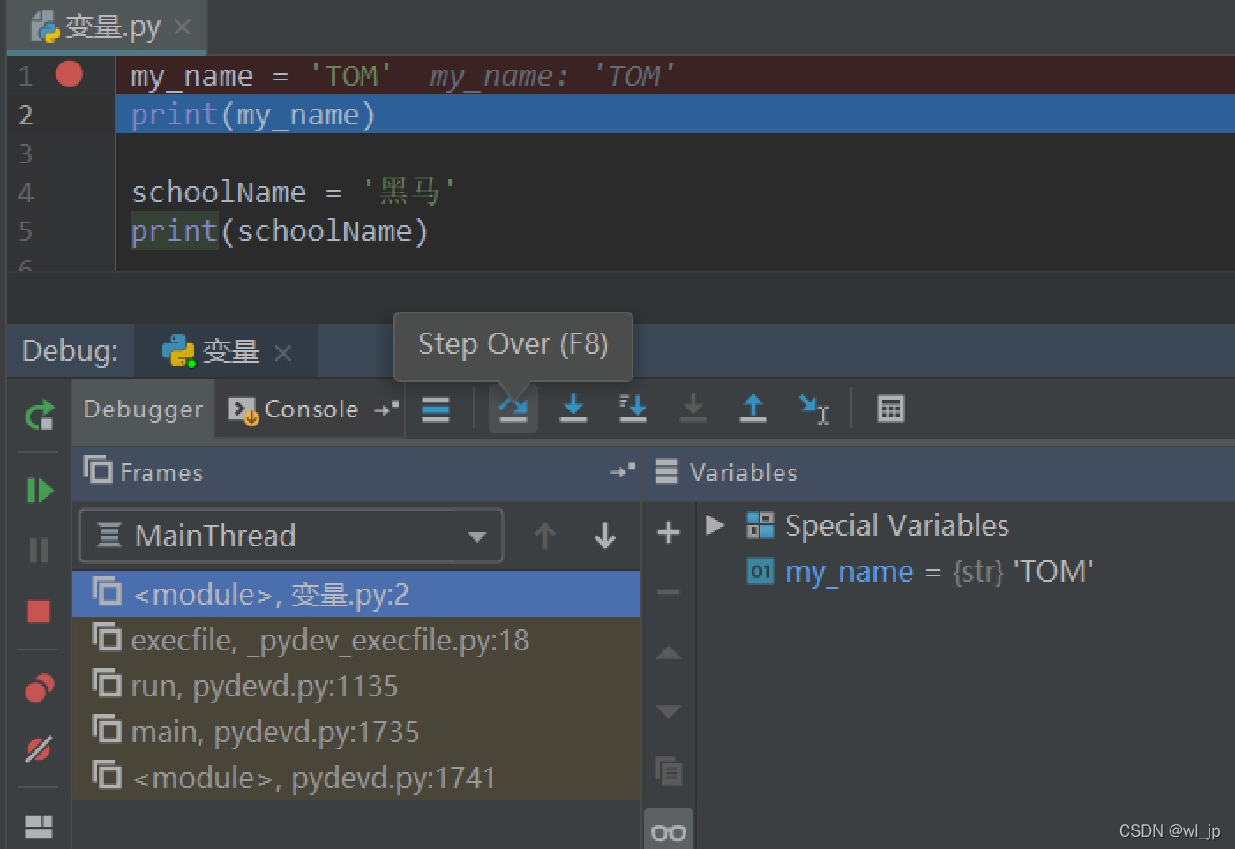Switch to the Debugger tab
The width and height of the screenshot is (1235, 849).
coord(143,409)
